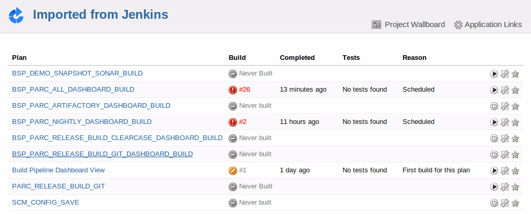Screen dimensions: 531x214
Task: Click the Completed column header
Action: click(x=297, y=58)
